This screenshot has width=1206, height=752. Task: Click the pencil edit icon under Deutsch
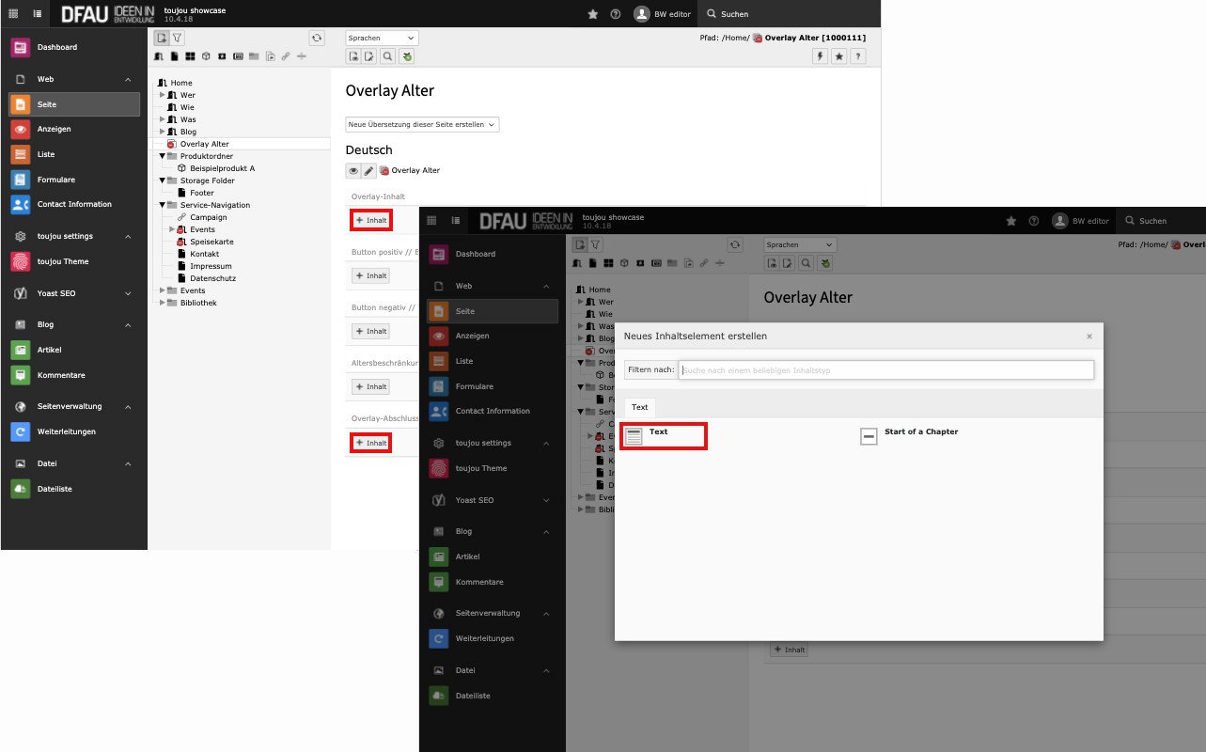[x=368, y=171]
